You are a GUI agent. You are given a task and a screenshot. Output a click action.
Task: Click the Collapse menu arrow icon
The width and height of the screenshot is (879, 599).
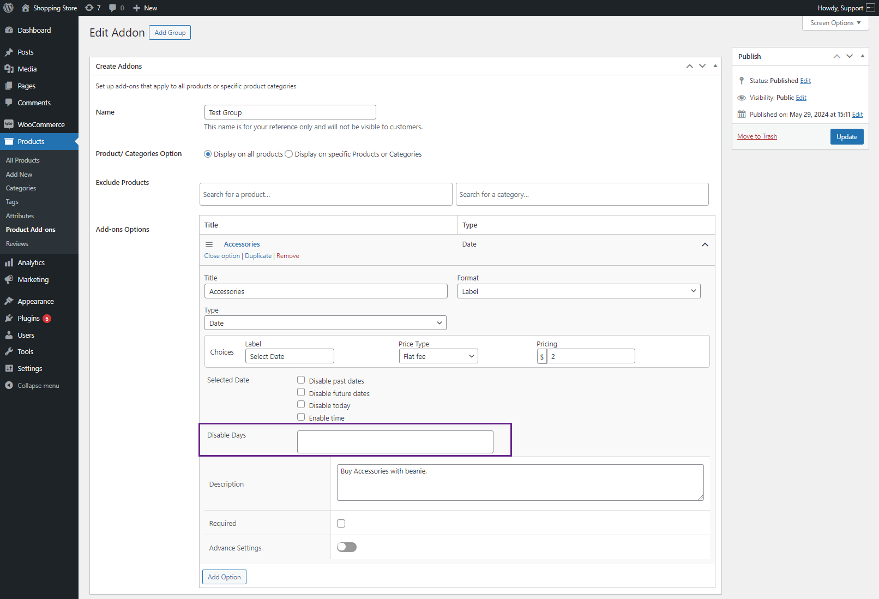click(x=9, y=385)
